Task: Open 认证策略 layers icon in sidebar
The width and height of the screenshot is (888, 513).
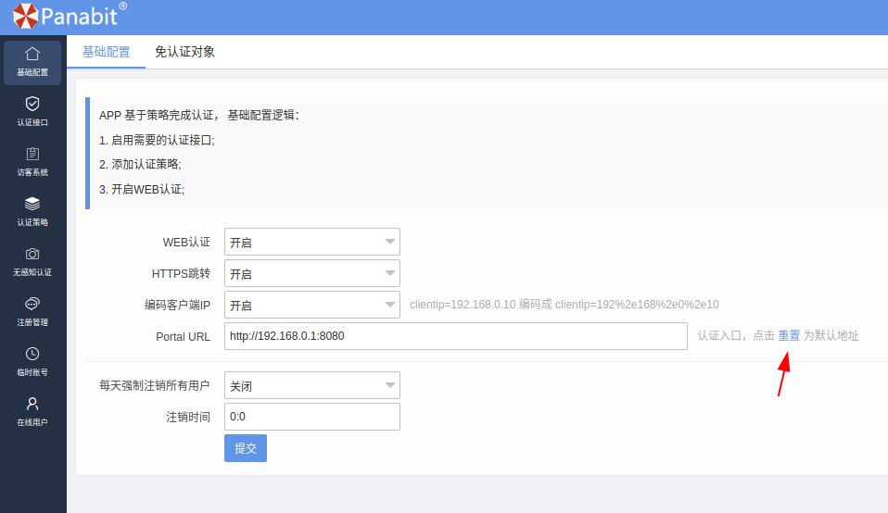Action: coord(32,204)
